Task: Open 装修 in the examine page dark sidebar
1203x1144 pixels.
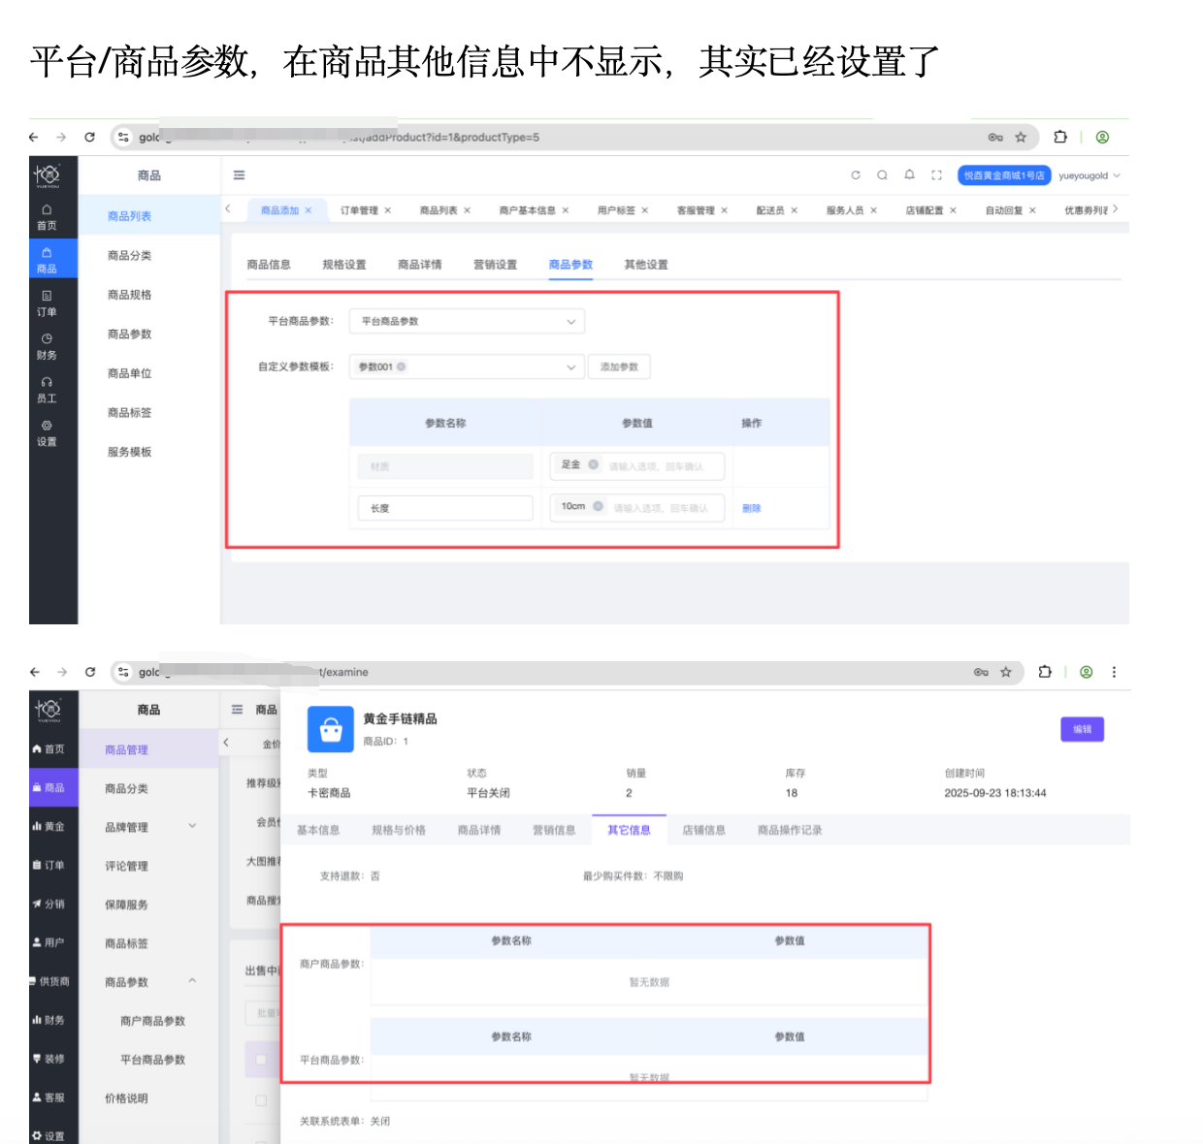Action: (48, 1059)
